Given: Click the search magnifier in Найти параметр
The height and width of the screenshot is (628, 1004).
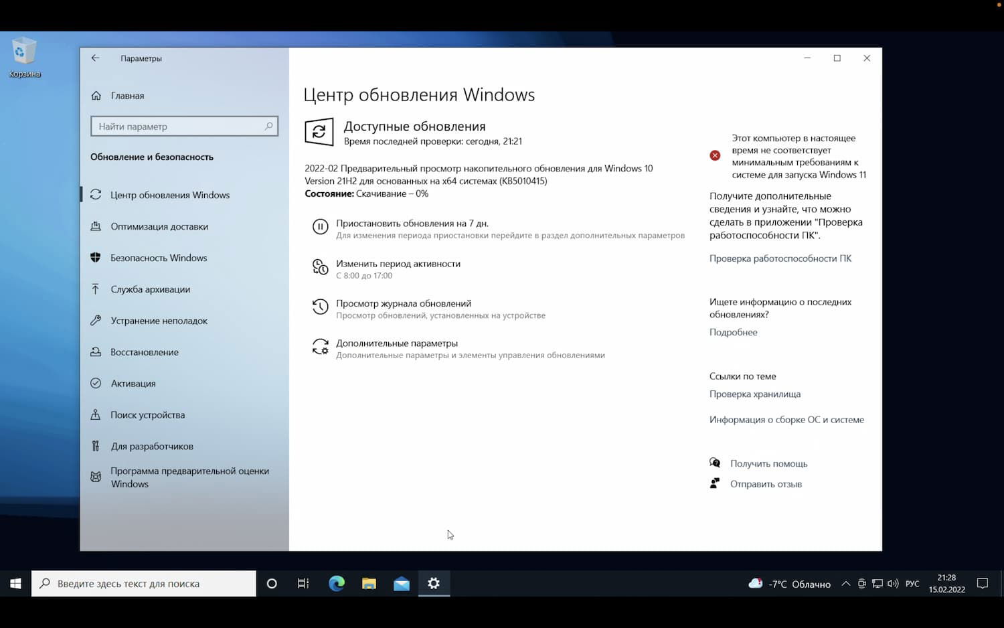Looking at the screenshot, I should [269, 126].
